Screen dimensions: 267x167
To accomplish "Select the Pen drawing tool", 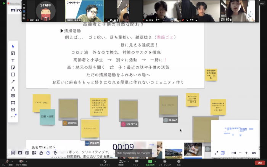I will coord(13,89).
